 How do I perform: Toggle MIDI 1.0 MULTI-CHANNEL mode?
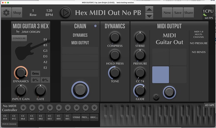[199, 35]
